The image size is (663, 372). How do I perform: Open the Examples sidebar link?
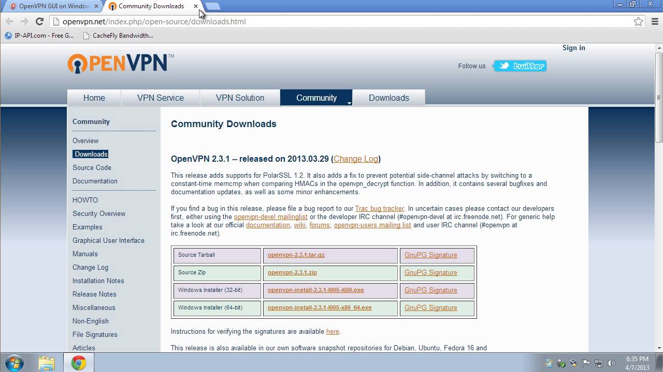88,227
